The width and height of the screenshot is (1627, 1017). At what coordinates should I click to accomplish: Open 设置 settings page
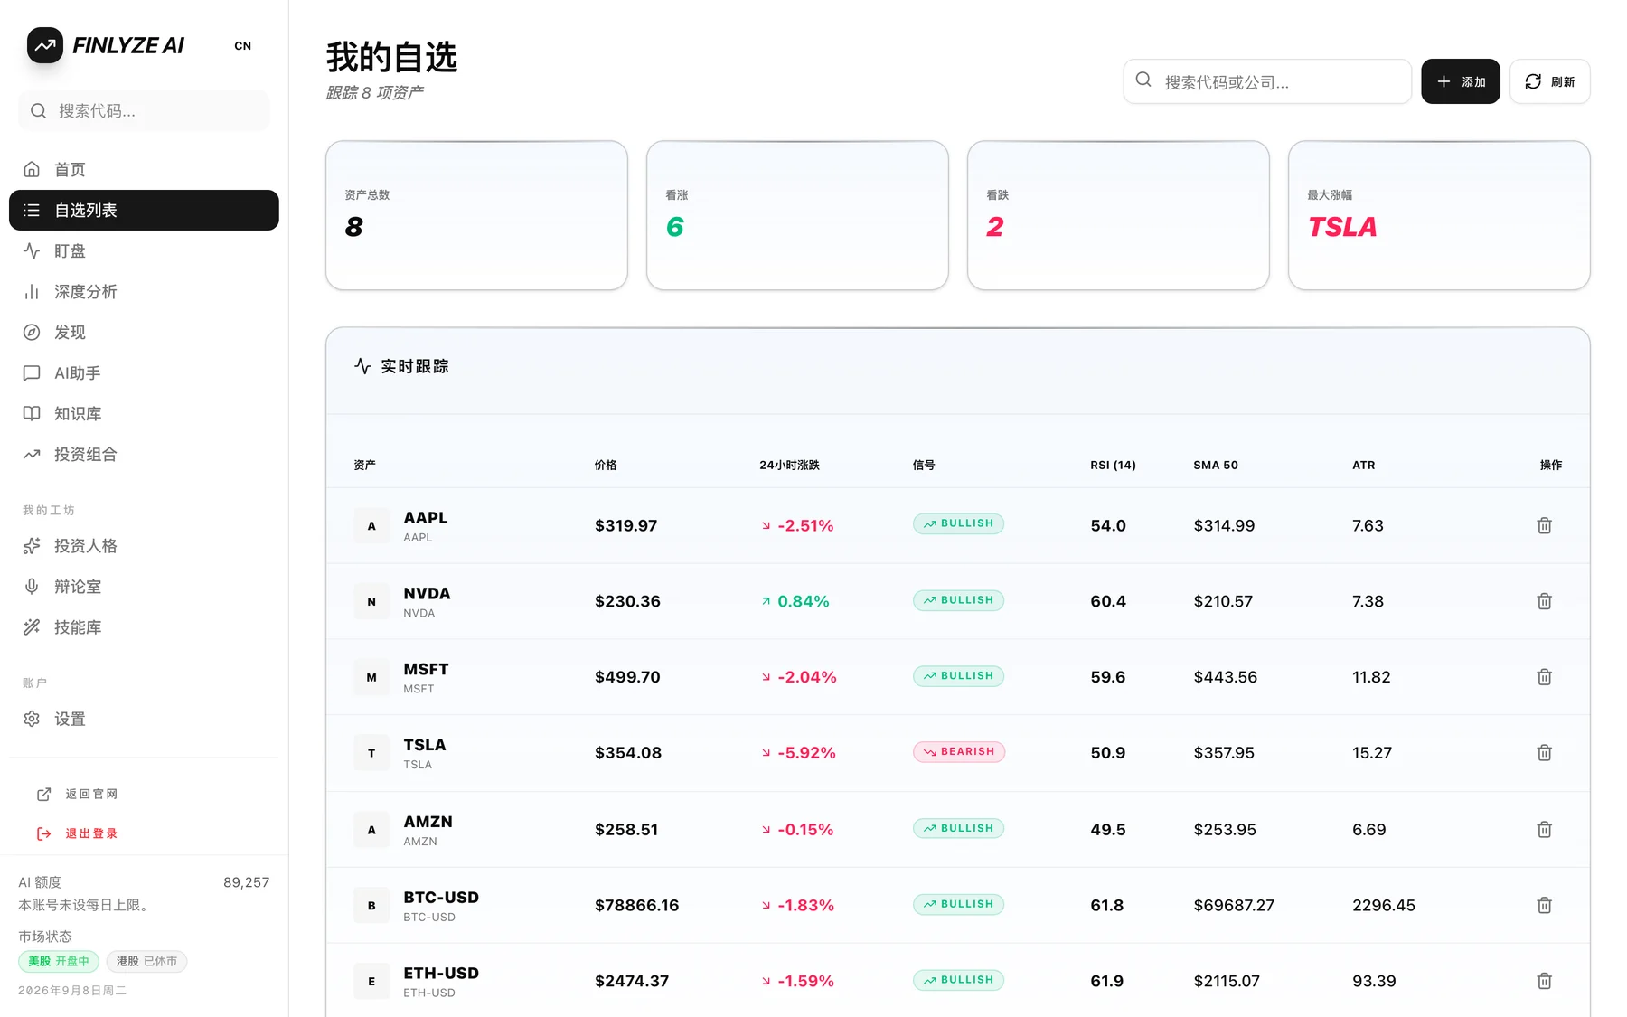[144, 719]
